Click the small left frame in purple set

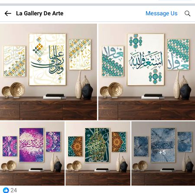[x=10, y=146]
